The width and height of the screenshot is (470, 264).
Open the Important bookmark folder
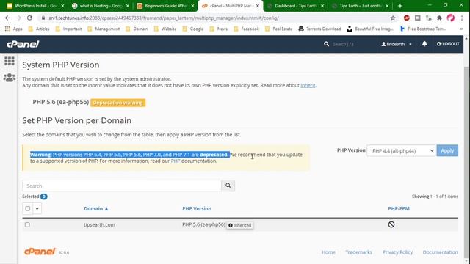[68, 29]
